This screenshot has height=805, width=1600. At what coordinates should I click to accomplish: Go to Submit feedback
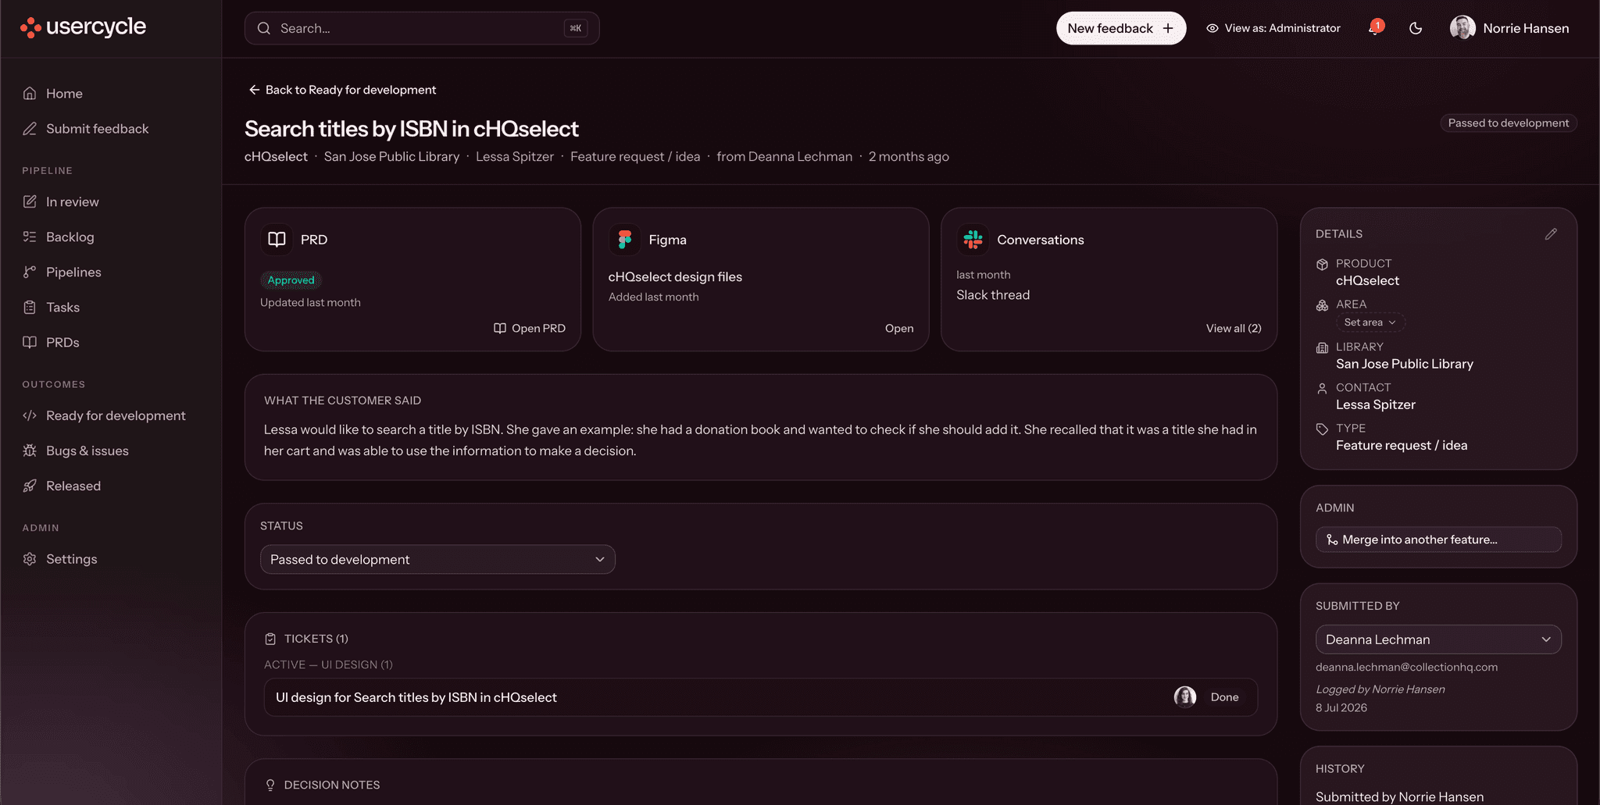pyautogui.click(x=111, y=129)
